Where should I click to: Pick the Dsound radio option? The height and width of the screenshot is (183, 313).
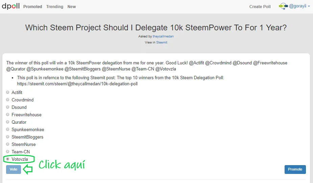pyautogui.click(x=7, y=107)
